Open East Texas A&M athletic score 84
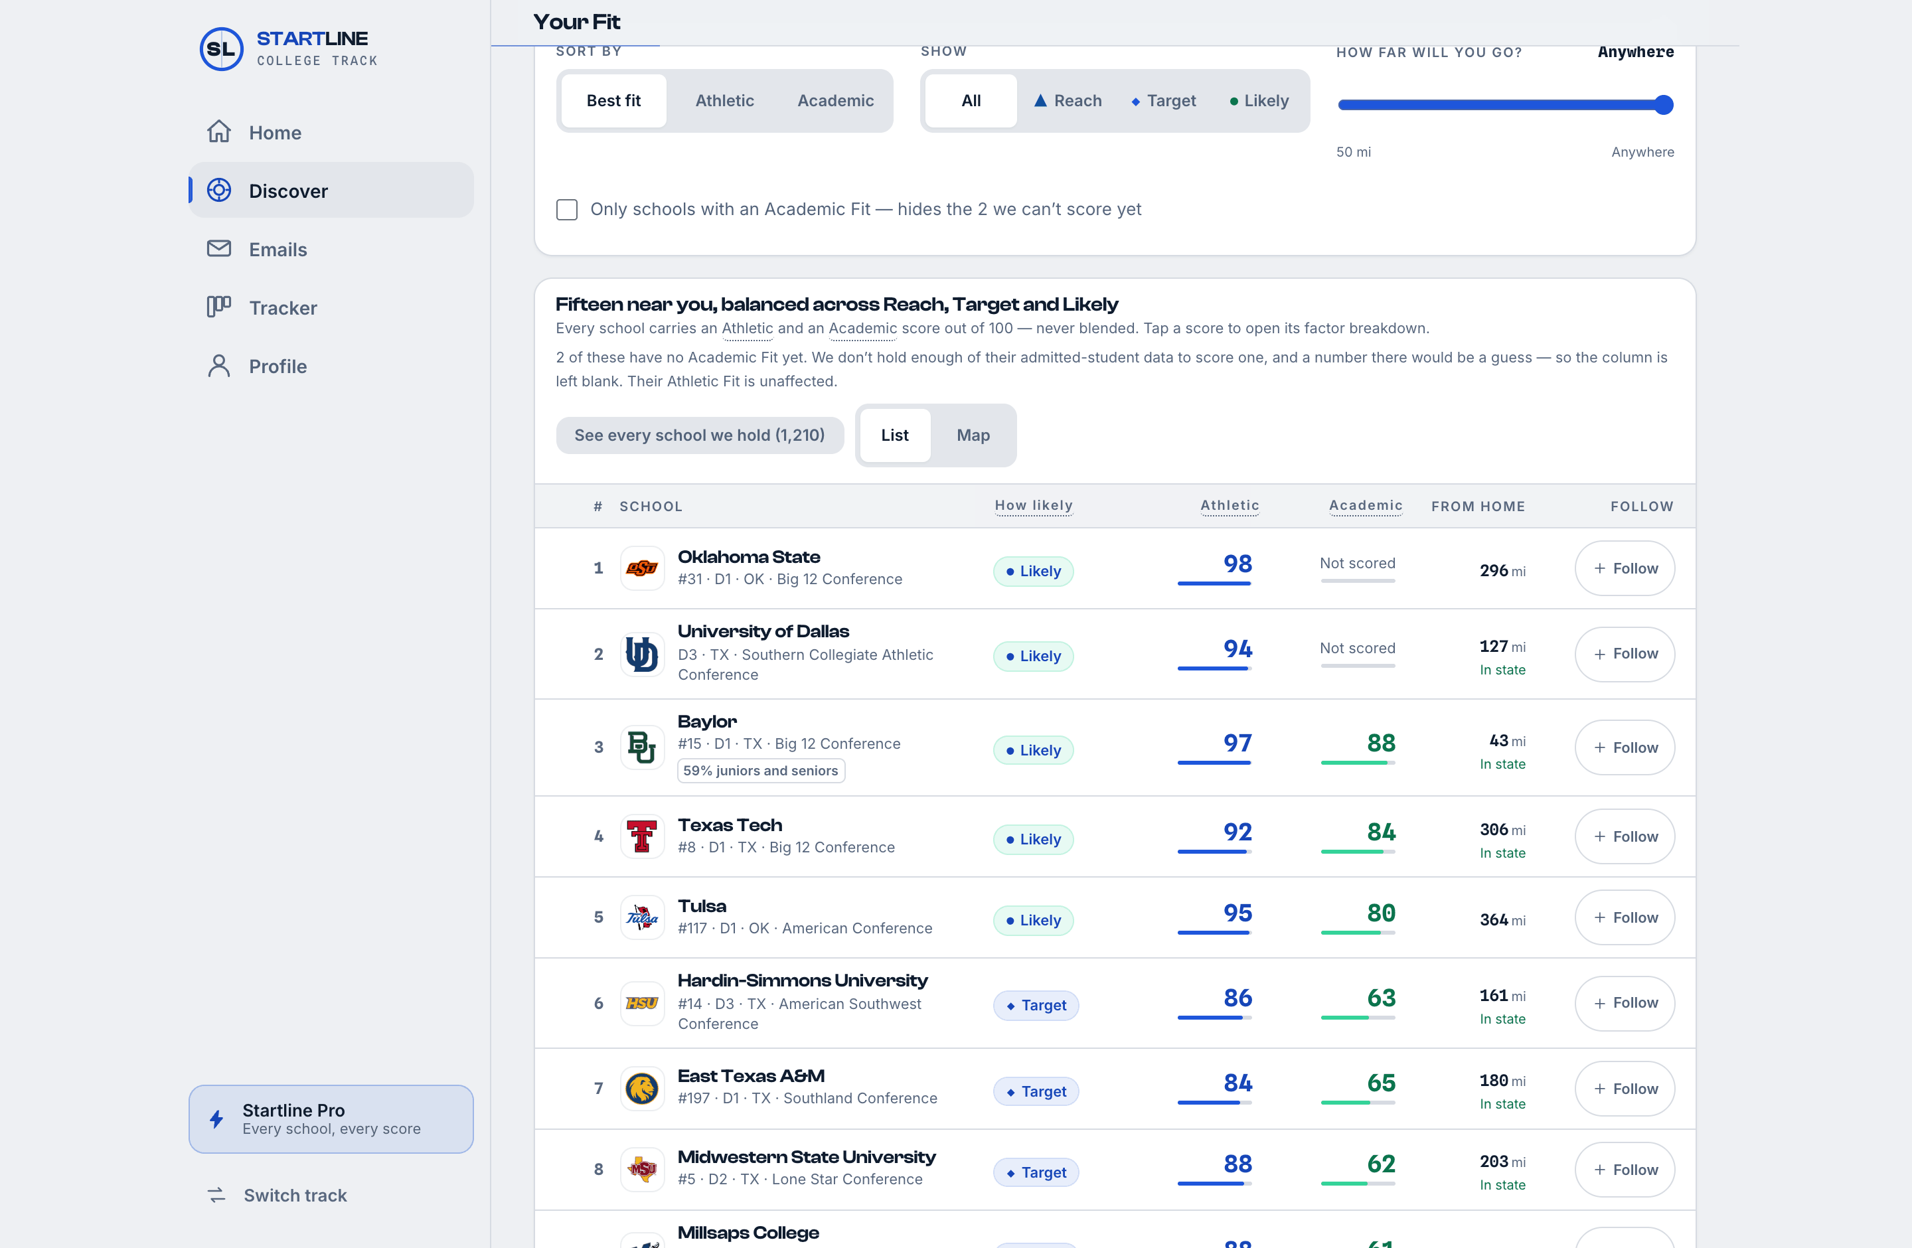1912x1248 pixels. 1215,1087
